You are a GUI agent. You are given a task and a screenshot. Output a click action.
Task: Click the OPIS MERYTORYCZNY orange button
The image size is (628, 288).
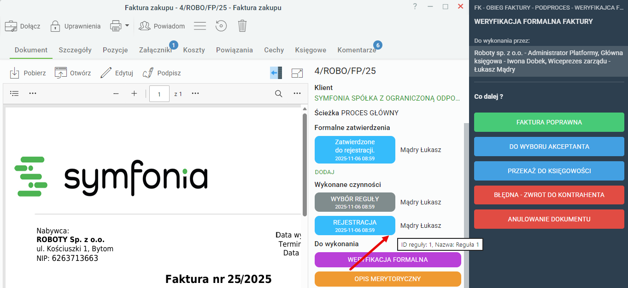pyautogui.click(x=388, y=279)
